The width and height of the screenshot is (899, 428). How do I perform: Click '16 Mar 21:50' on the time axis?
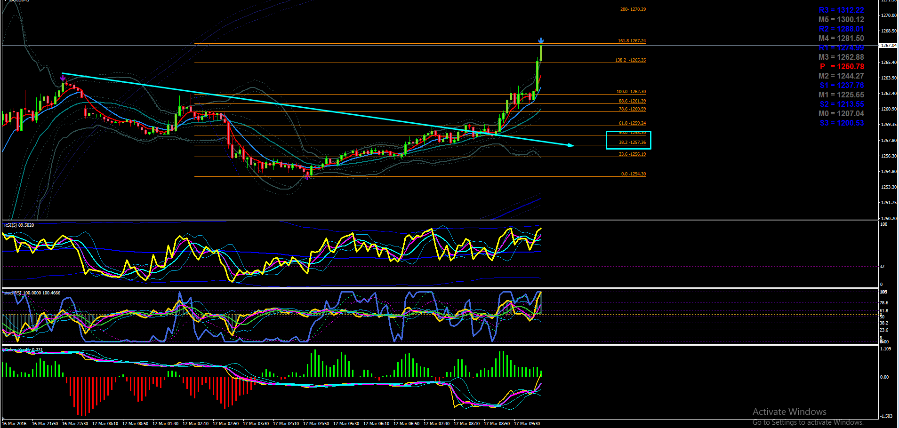tap(45, 424)
